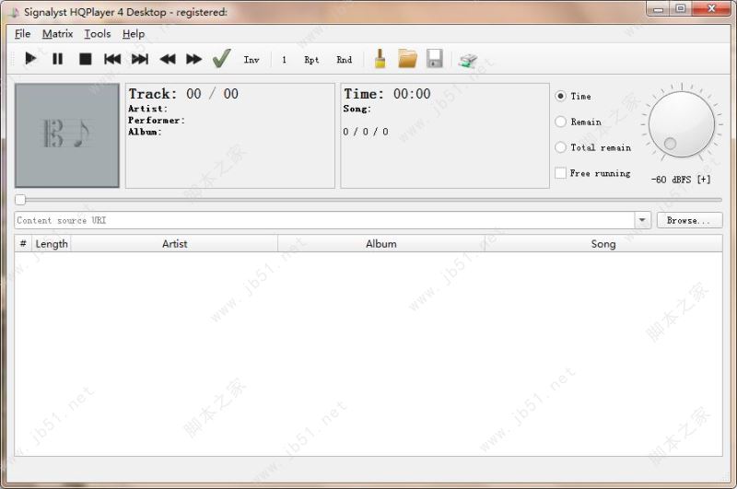Screen dimensions: 737x489
Task: Expand the Content source URI dropdown
Action: [642, 221]
